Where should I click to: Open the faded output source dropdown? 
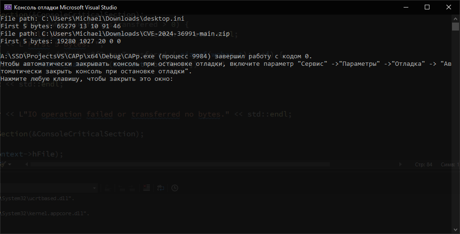49,188
